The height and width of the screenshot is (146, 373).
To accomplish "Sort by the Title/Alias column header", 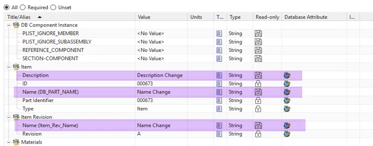I will pos(70,17).
